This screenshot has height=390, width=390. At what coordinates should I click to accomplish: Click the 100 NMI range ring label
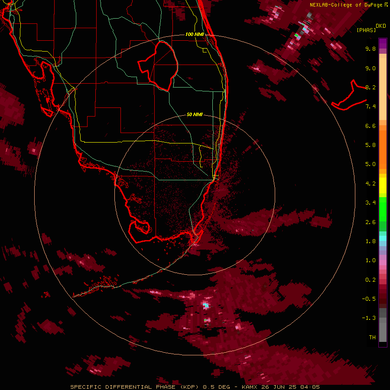(195, 34)
